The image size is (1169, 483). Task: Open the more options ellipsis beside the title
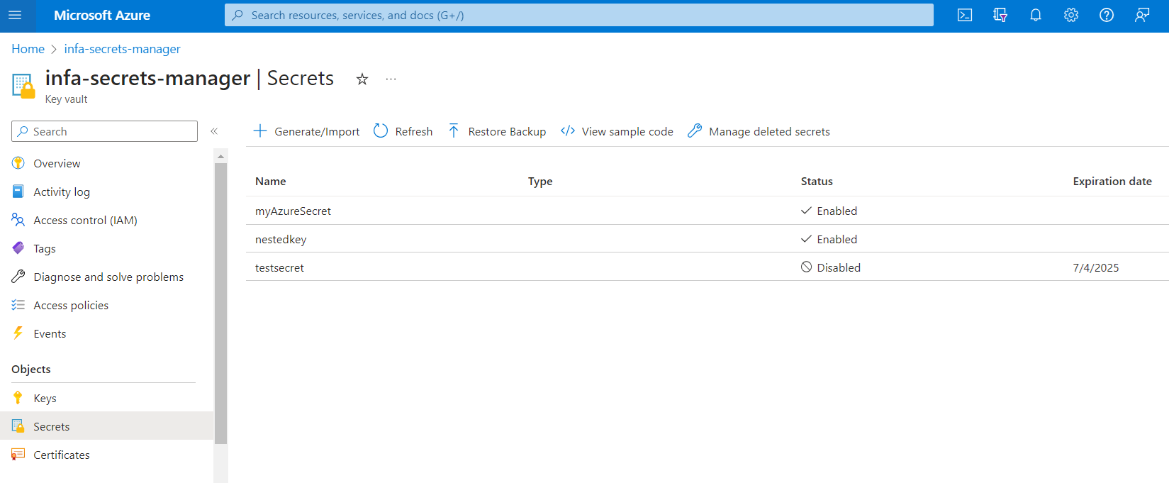coord(391,79)
